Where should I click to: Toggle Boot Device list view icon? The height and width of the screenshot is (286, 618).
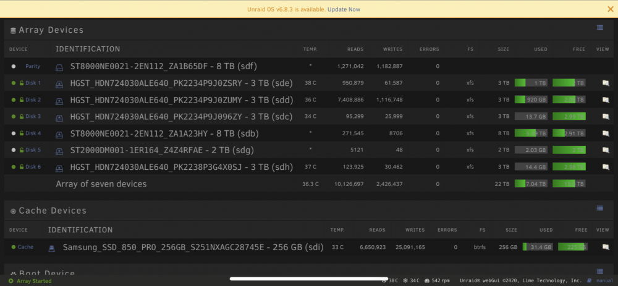click(x=600, y=271)
